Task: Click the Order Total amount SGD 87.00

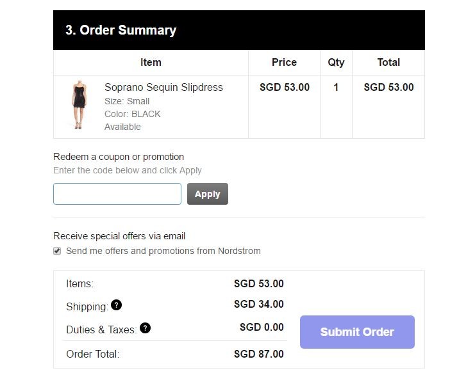Action: (x=258, y=354)
